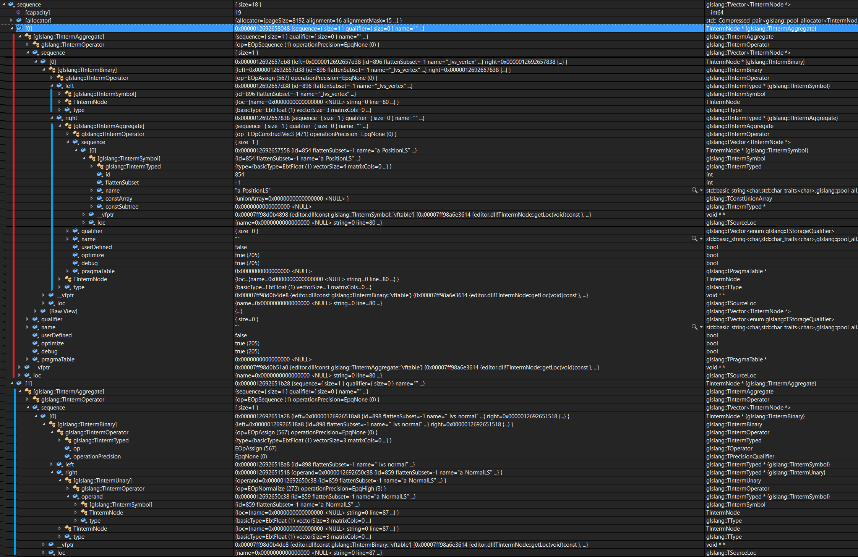Viewport: 858px width, 557px height.
Task: Click the blue object icon beside top sequence
Action: 12,4
